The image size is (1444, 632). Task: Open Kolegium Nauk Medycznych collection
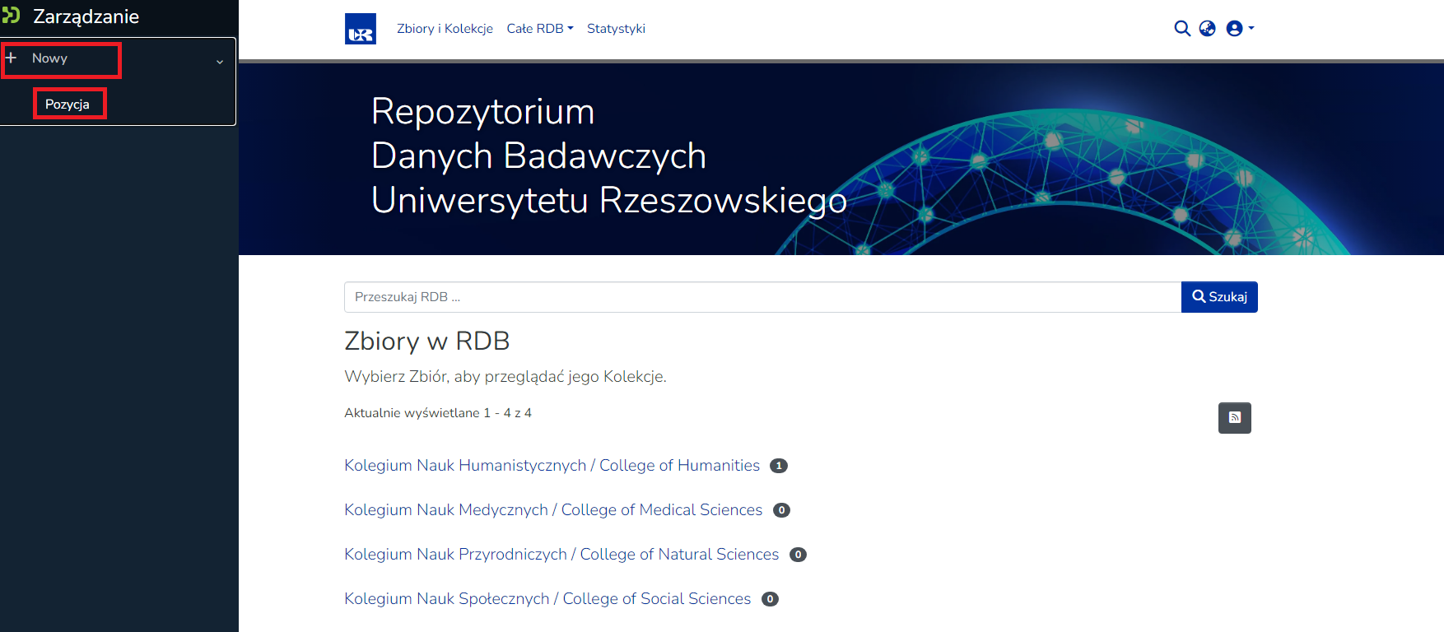coord(553,510)
